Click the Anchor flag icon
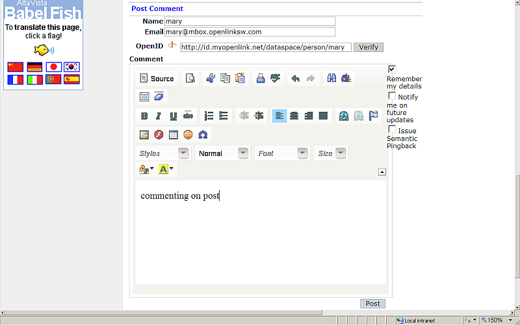 [373, 116]
